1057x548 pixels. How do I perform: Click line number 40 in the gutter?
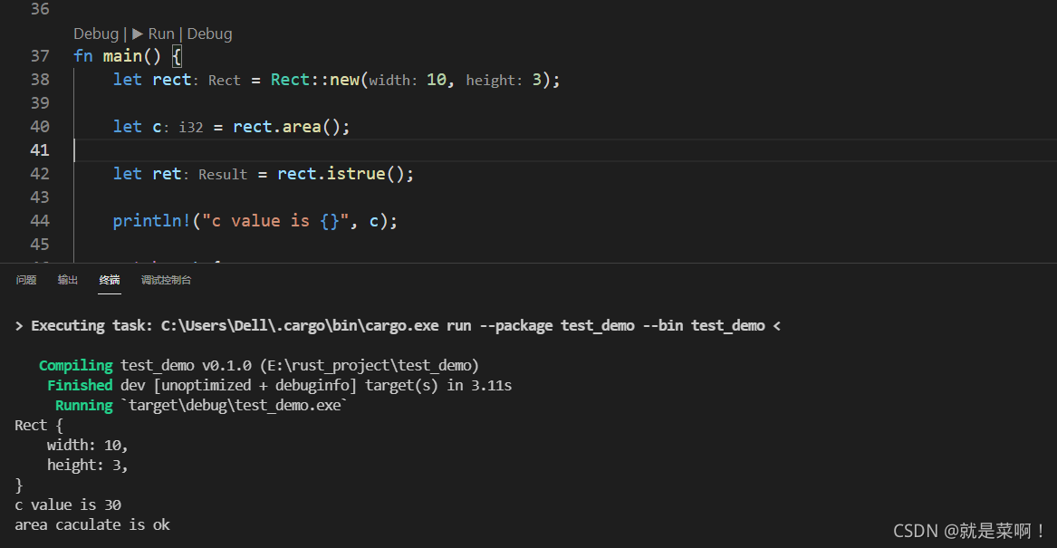click(x=40, y=127)
